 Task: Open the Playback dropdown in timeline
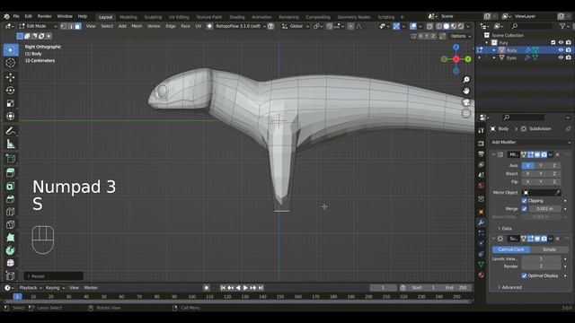pyautogui.click(x=31, y=288)
